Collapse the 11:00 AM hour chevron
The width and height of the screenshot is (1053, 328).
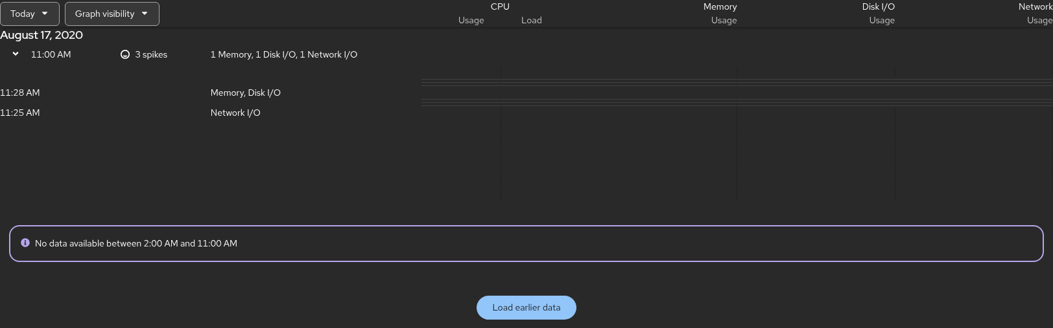coord(16,54)
